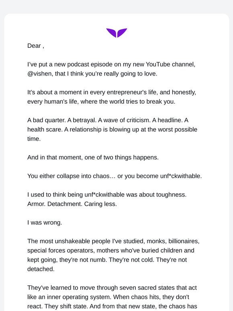Viewport: 233px width, 311px height.
Task: Click the purple Mindvalley logo
Action: [117, 33]
